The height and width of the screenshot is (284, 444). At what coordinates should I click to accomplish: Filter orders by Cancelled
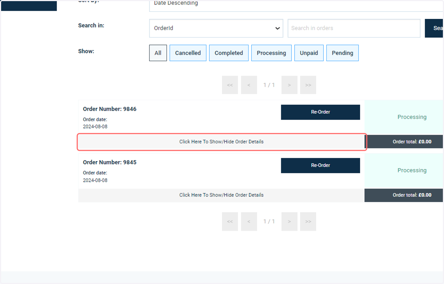(x=188, y=53)
